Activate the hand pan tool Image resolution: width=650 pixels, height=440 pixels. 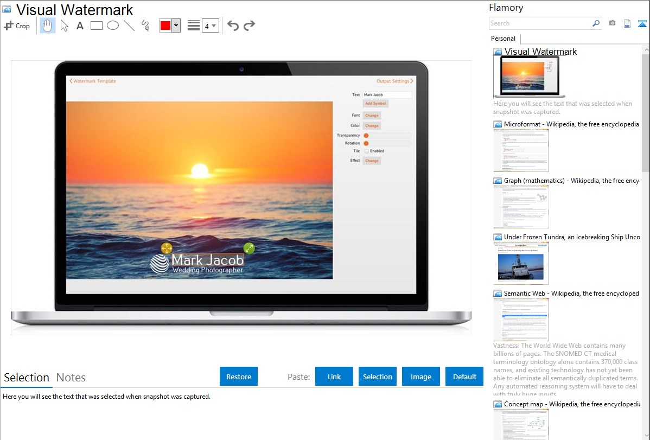47,25
